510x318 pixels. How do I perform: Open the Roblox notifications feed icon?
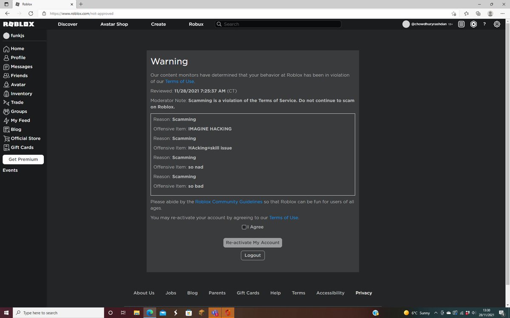462,24
